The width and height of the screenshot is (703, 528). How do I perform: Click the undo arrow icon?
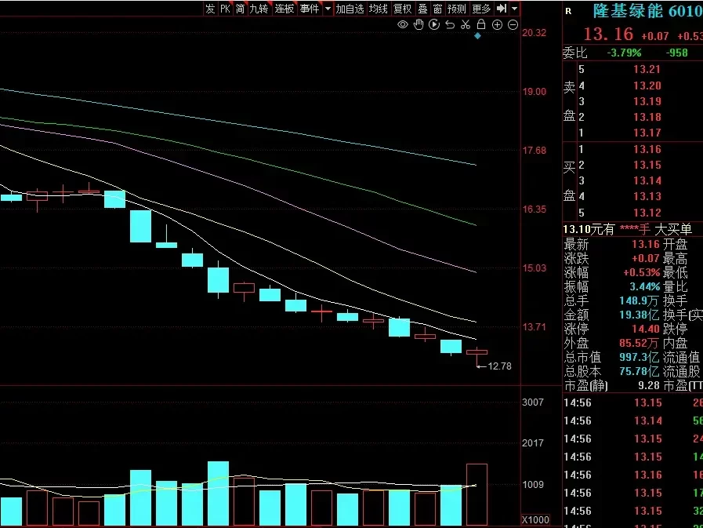[x=450, y=25]
